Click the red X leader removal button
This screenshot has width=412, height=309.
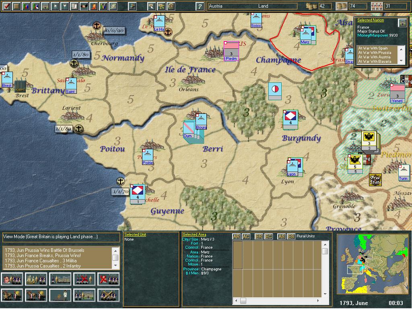click(x=109, y=279)
